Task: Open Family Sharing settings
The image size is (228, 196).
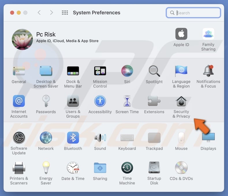Action: [x=208, y=34]
